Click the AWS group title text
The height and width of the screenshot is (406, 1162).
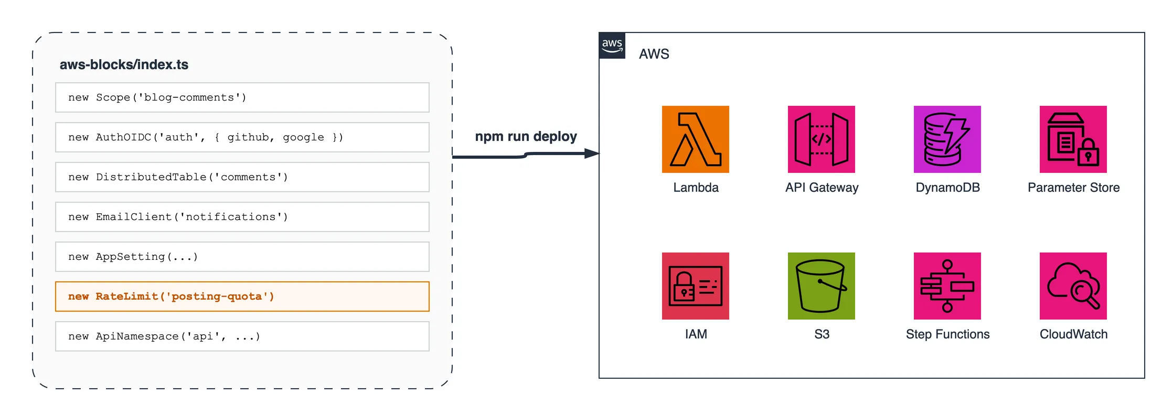pos(654,54)
